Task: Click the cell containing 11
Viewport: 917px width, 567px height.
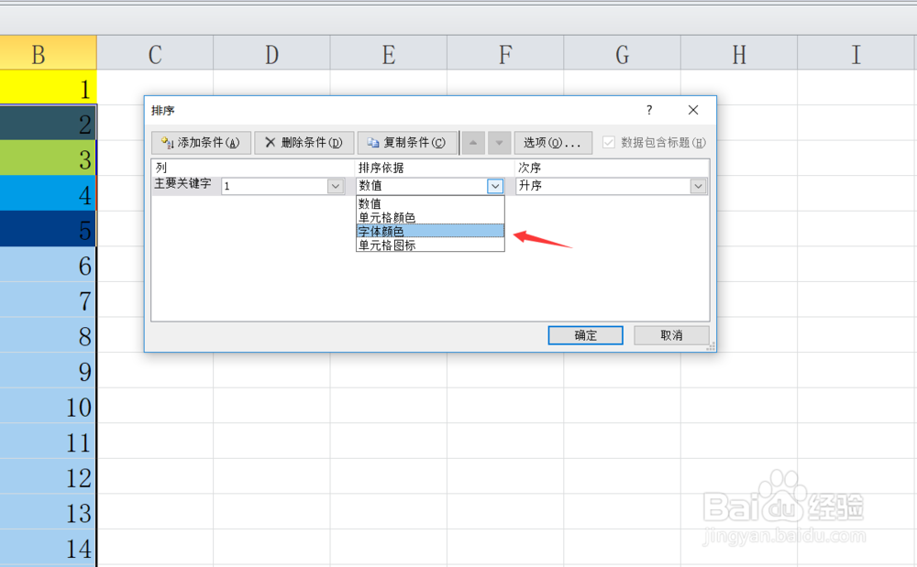Action: click(48, 442)
